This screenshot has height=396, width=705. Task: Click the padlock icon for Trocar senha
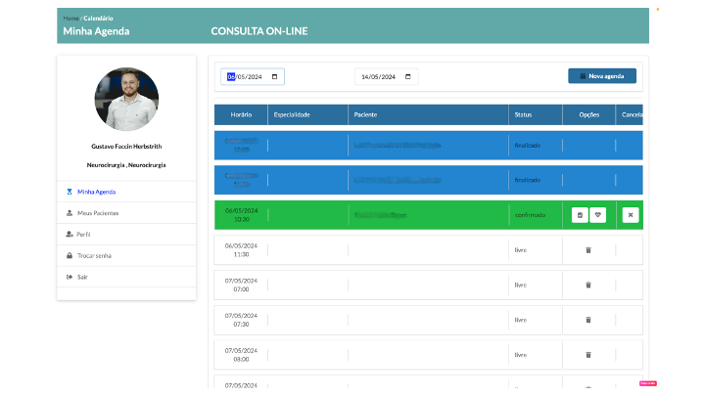click(69, 255)
